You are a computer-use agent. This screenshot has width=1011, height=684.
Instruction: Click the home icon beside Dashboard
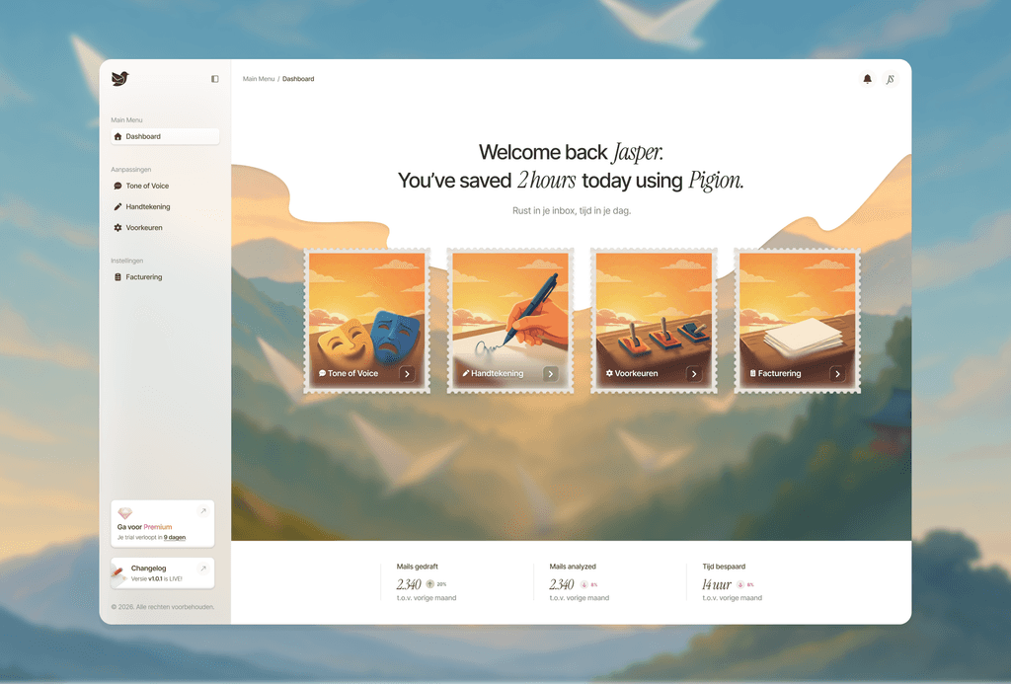pyautogui.click(x=117, y=136)
